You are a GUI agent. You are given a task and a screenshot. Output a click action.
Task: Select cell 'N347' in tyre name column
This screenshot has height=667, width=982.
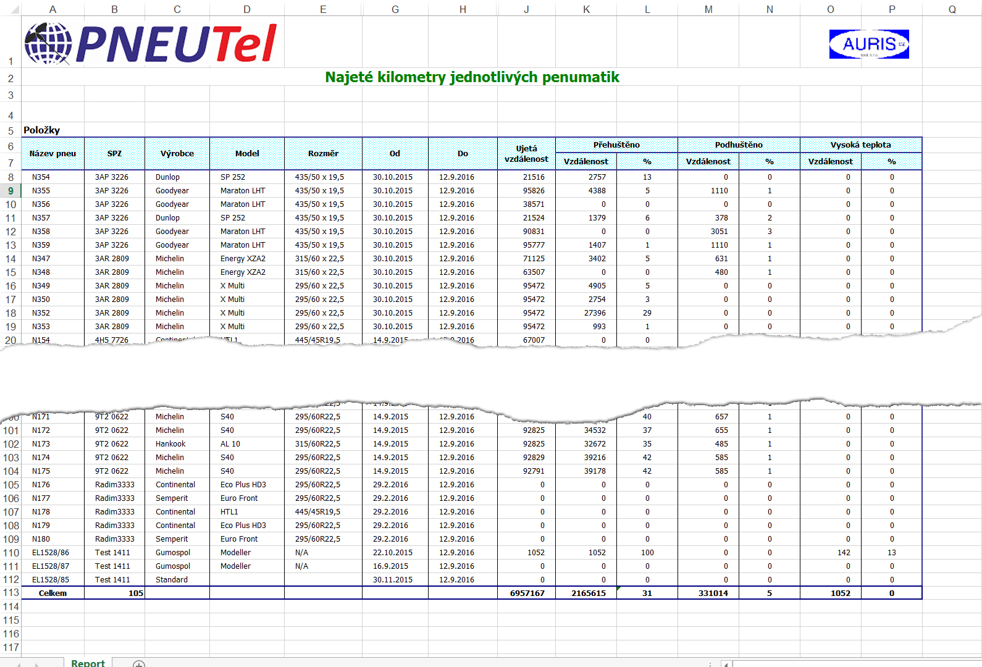(x=52, y=259)
